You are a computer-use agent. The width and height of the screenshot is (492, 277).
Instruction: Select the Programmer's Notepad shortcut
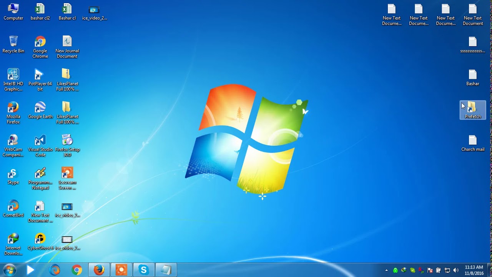[40, 179]
